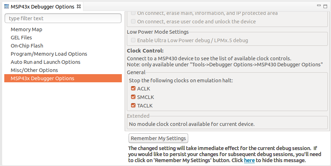Select Program/Memory Load Options
This screenshot has width=331, height=166.
click(49, 54)
